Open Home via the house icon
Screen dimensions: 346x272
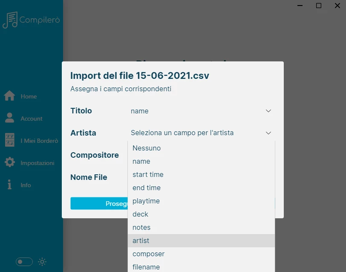click(9, 95)
